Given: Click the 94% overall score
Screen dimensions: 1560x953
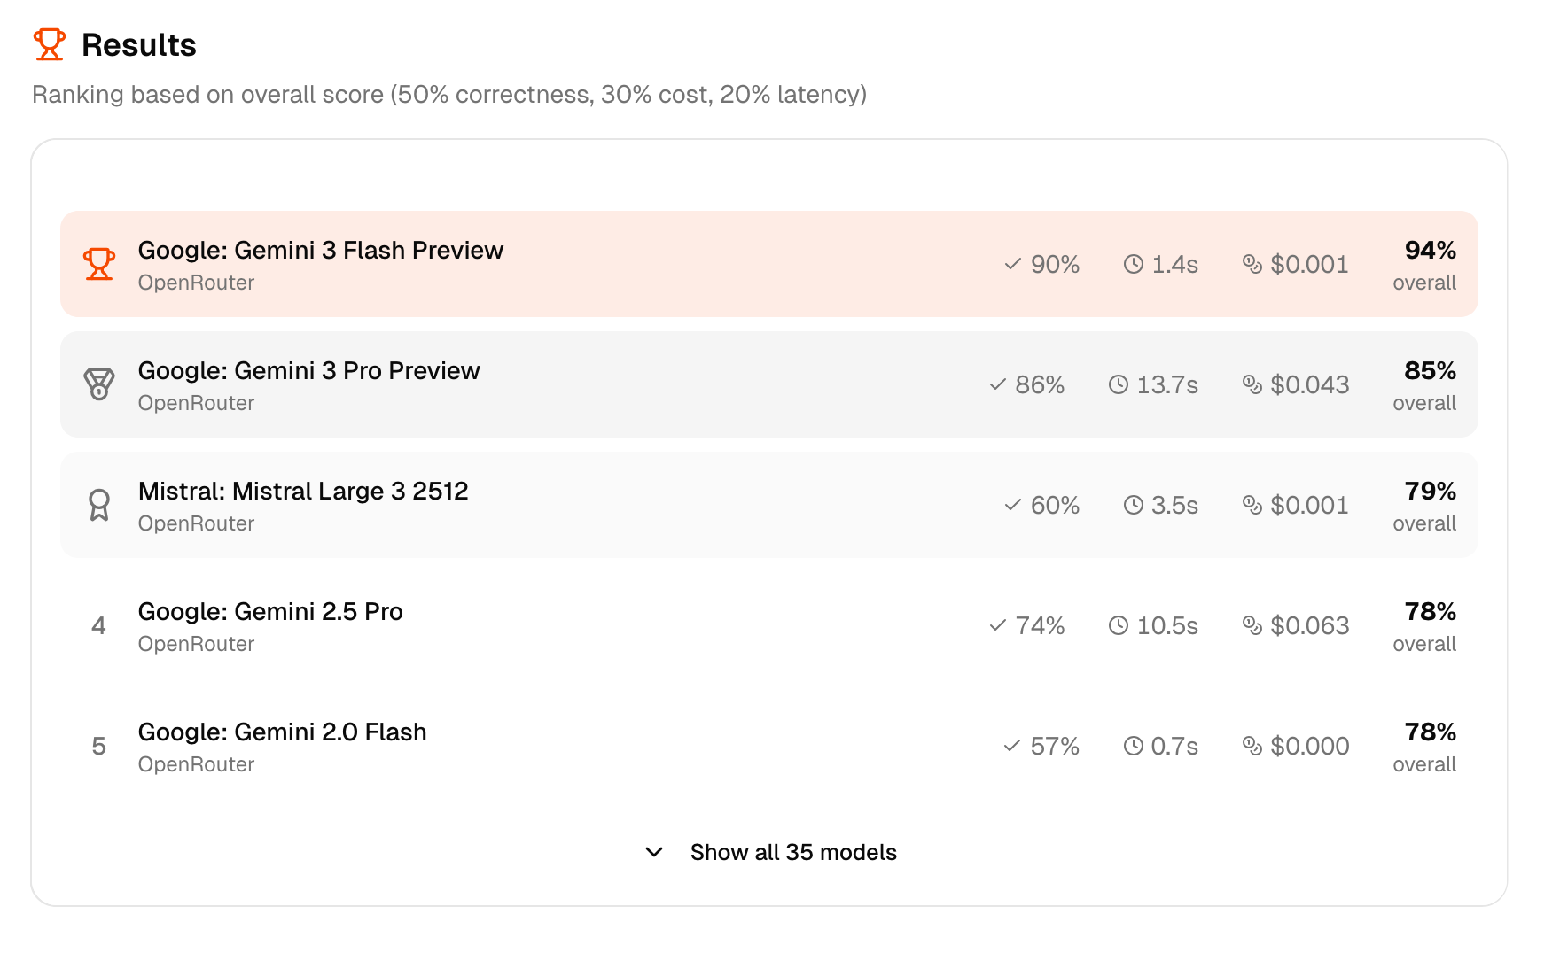Looking at the screenshot, I should [x=1430, y=251].
